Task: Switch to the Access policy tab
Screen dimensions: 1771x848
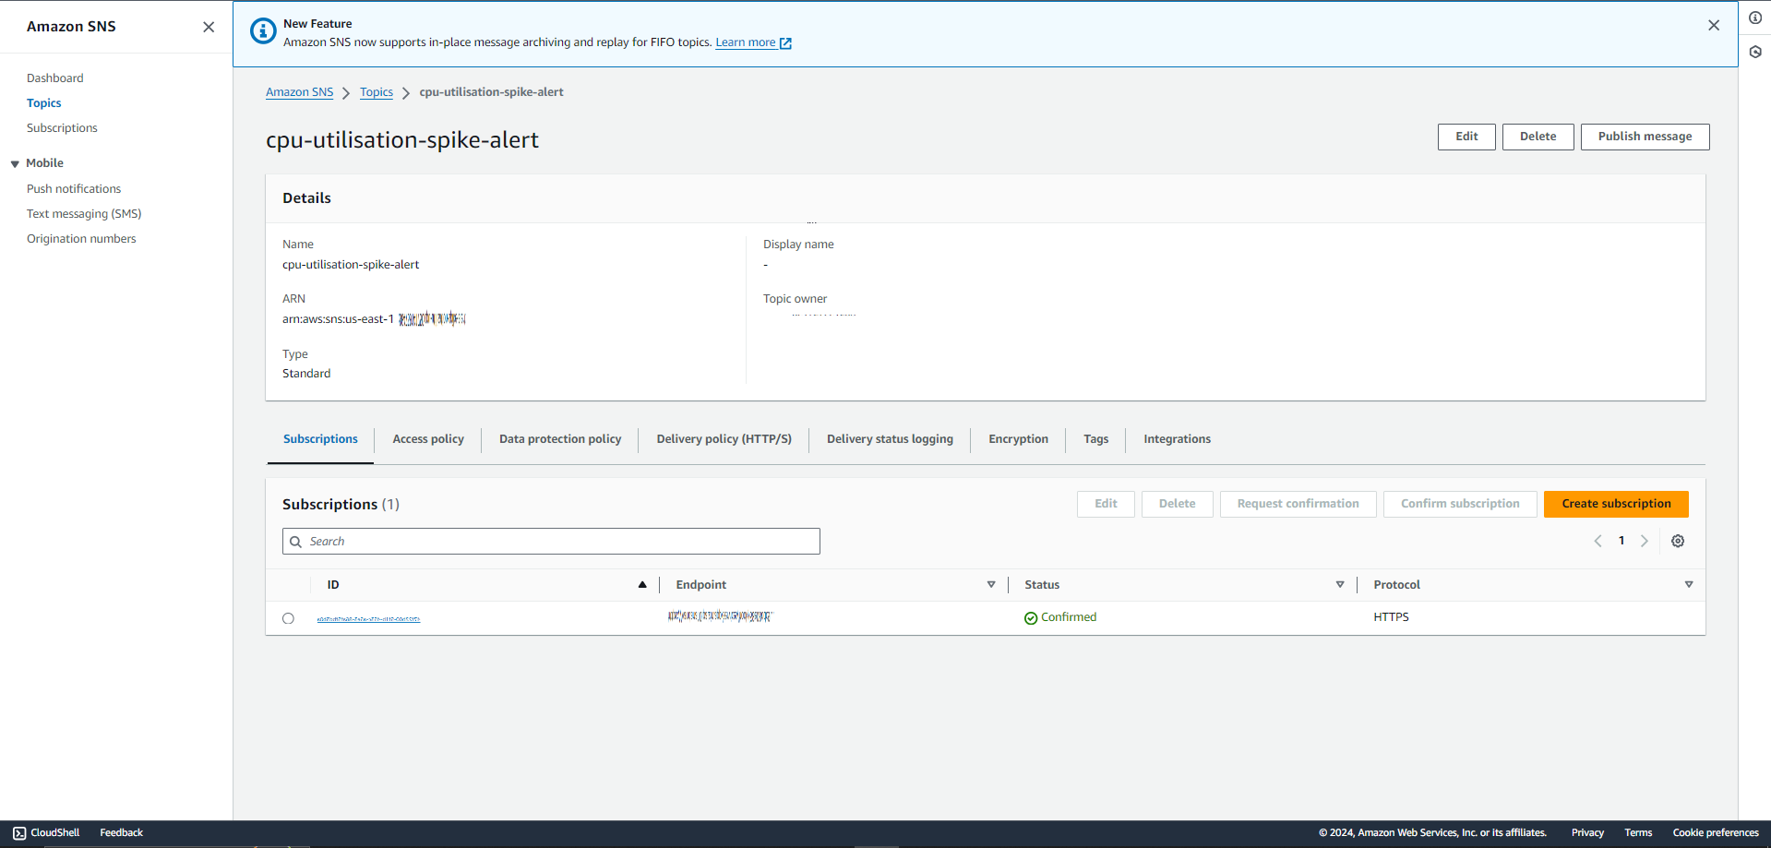Action: click(428, 439)
